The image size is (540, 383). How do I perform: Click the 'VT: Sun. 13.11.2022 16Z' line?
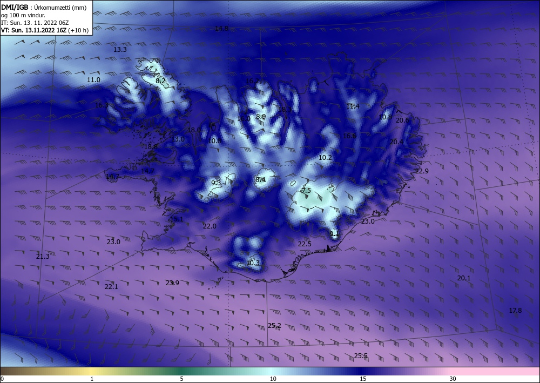[33, 30]
